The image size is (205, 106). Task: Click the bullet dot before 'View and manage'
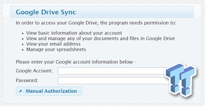(23, 39)
